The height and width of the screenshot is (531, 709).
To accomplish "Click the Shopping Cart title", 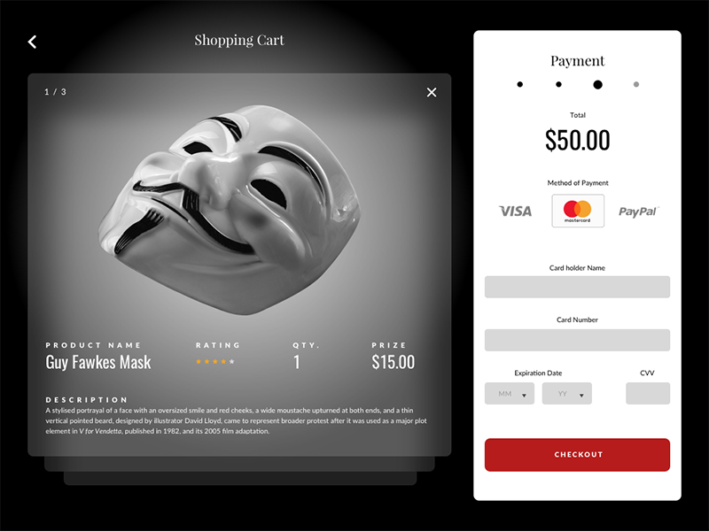I will [239, 39].
